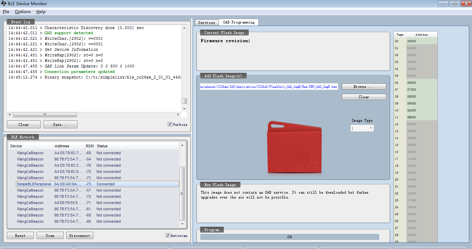The height and width of the screenshot is (249, 472).
Task: Click the Disconnect button
Action: [80, 236]
